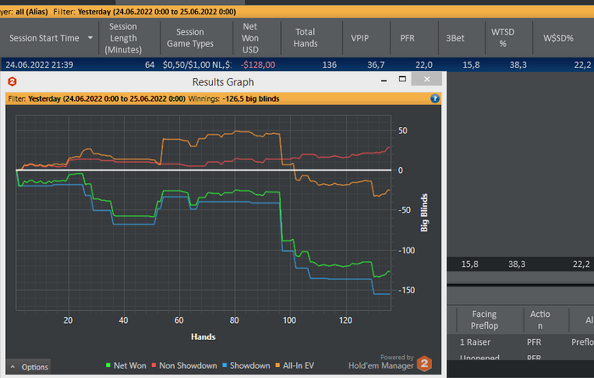
Task: Sort by W$SD% column header
Action: coord(558,38)
